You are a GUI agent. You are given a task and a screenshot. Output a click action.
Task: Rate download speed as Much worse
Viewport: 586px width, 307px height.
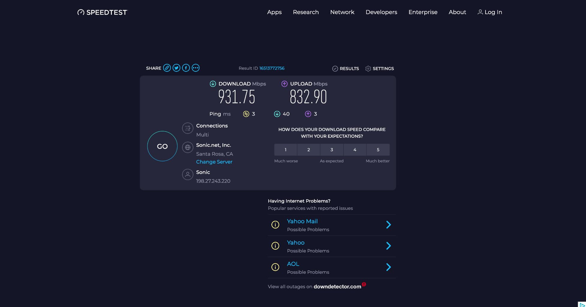click(x=285, y=149)
